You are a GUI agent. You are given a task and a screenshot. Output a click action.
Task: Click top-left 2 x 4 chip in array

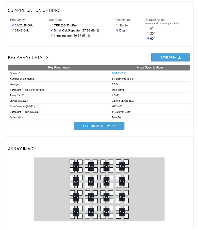tap(76, 166)
